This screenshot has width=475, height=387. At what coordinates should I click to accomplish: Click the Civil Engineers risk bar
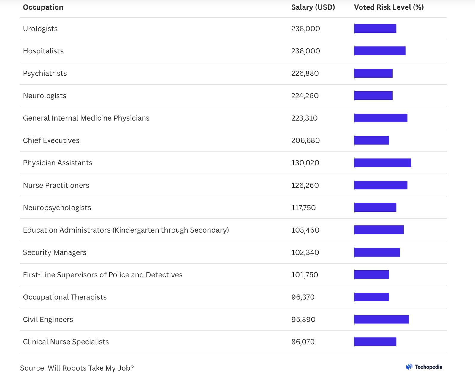click(381, 319)
